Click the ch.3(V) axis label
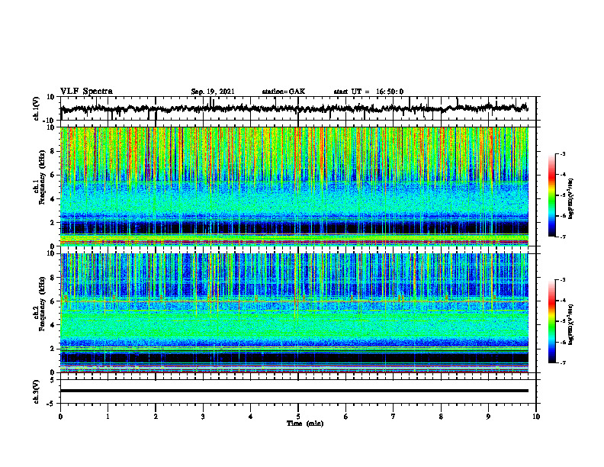 [37, 391]
